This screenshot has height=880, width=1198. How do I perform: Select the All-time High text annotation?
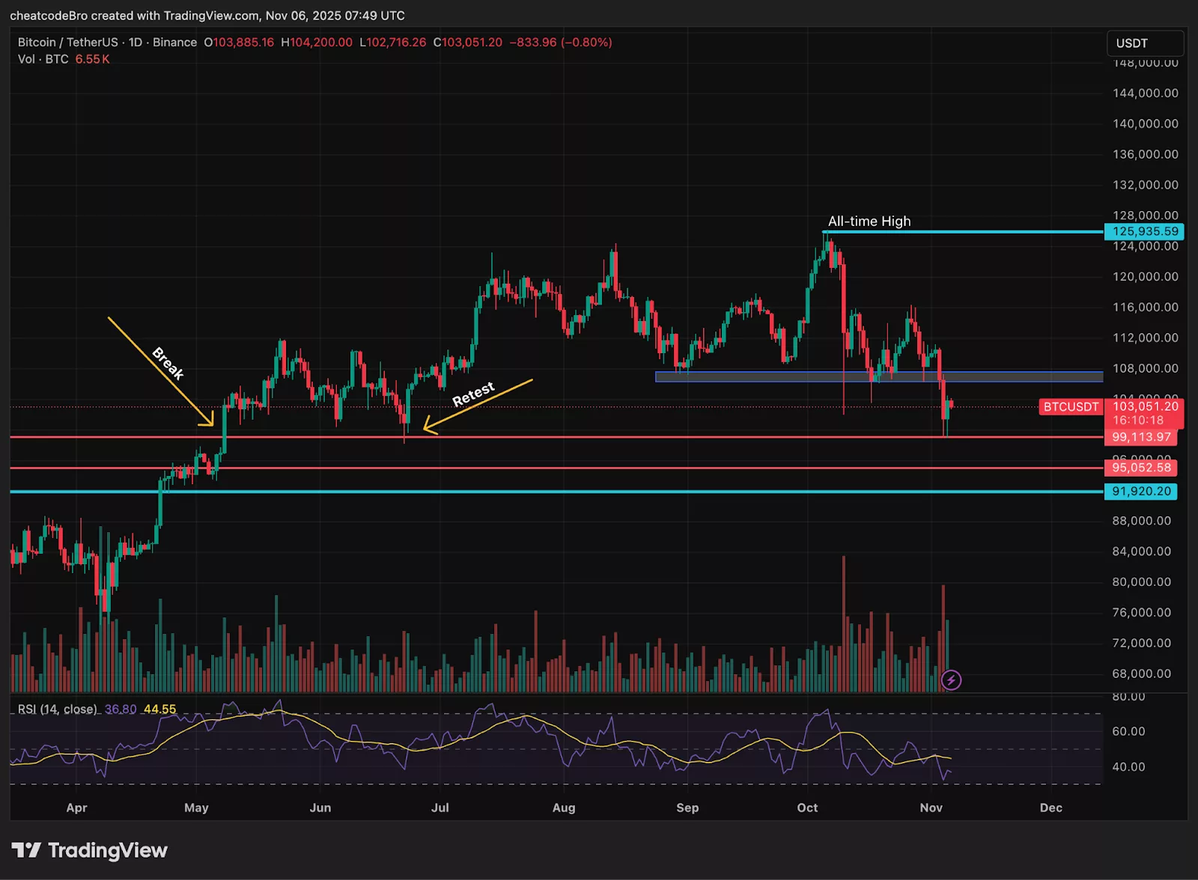(x=869, y=221)
